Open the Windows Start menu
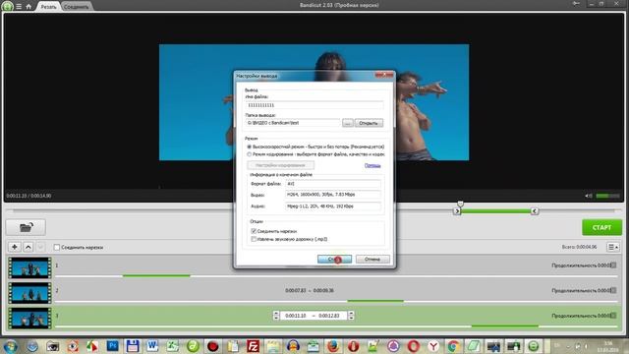The image size is (629, 354). 11,346
